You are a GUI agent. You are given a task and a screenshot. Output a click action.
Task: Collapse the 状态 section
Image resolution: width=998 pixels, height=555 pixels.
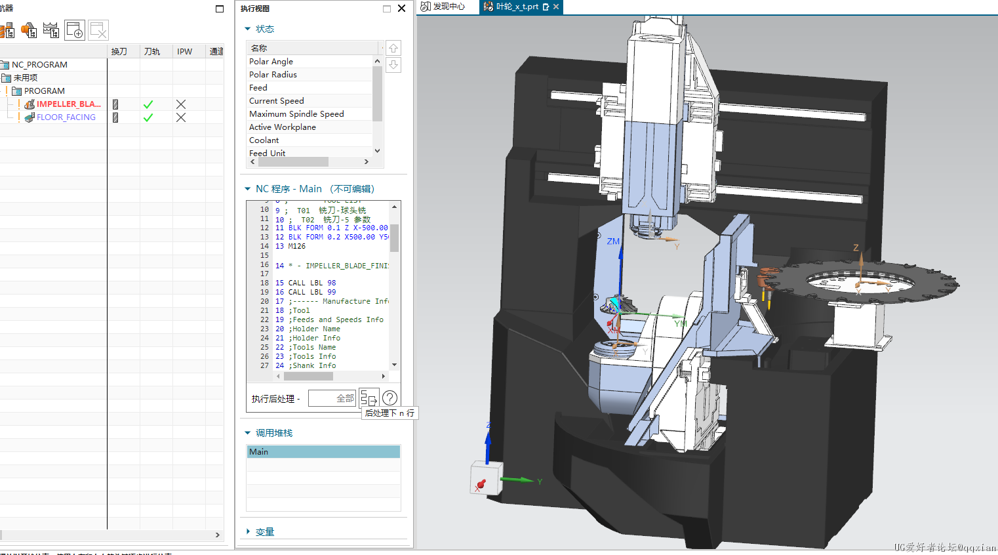(x=248, y=29)
